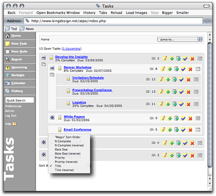
Task: Click green plus icon beside ID 12 pencil
Action: click(x=168, y=80)
